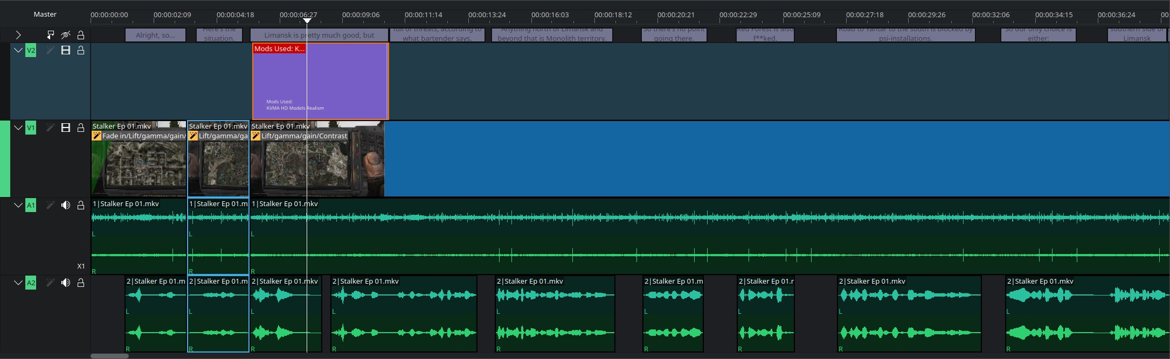Click the V2 track effects wand icon
This screenshot has width=1170, height=359.
point(50,51)
